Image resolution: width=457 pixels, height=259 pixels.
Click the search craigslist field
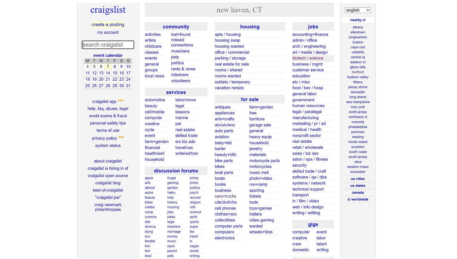tap(108, 45)
